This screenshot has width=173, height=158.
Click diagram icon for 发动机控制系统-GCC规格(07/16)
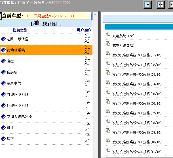(x=108, y=111)
